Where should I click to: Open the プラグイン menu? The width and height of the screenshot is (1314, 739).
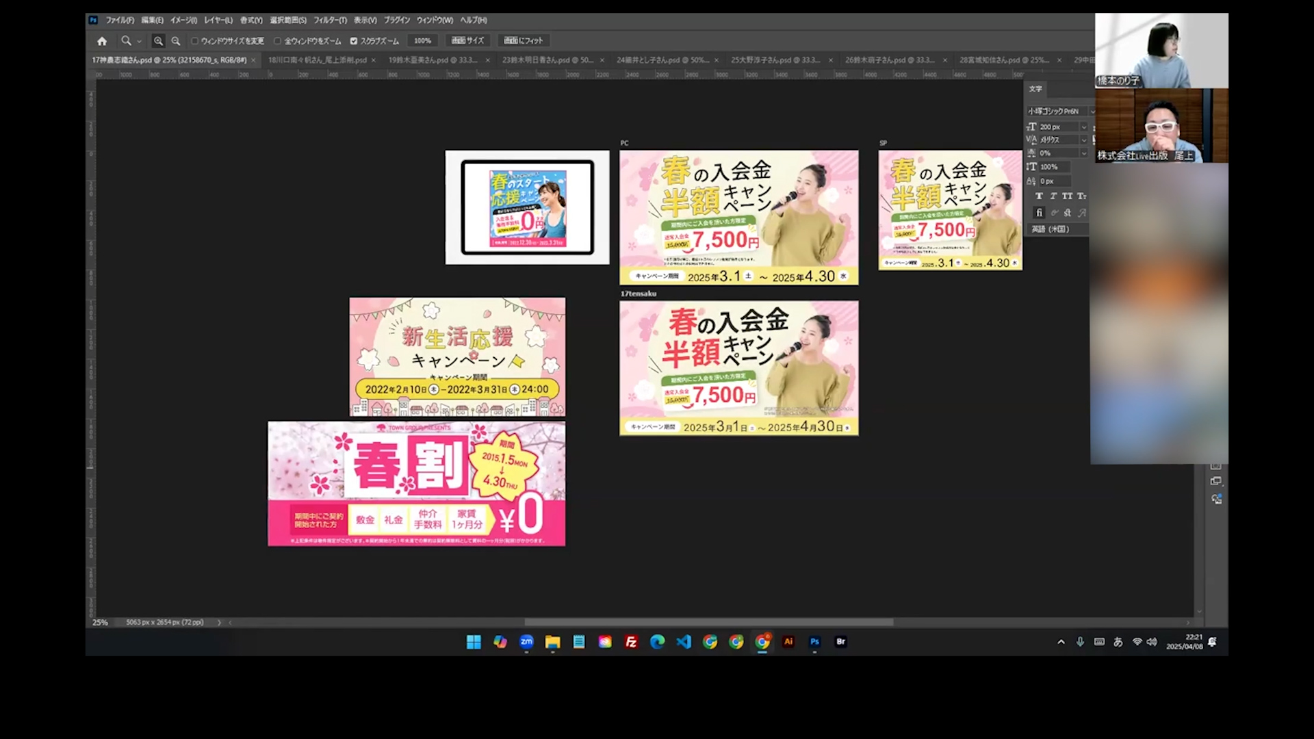pyautogui.click(x=397, y=21)
